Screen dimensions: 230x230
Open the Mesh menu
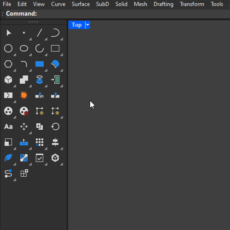(140, 4)
